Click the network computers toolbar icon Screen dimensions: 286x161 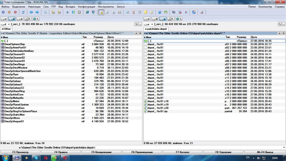[94, 12]
